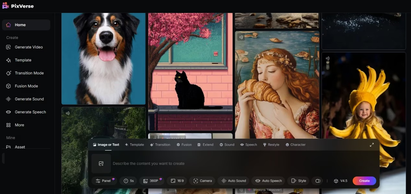Open the 5s duration selector
Viewport: 411px width, 194px height.
pos(128,181)
